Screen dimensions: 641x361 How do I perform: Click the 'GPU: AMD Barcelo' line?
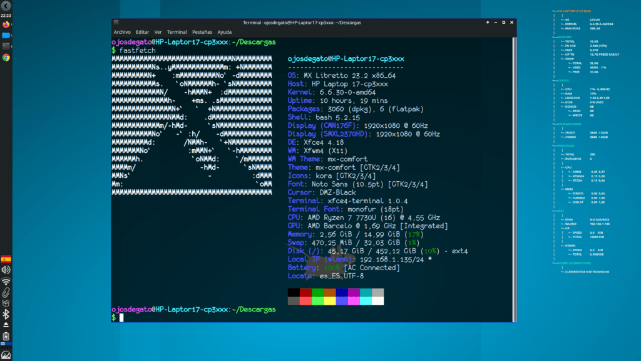(368, 226)
